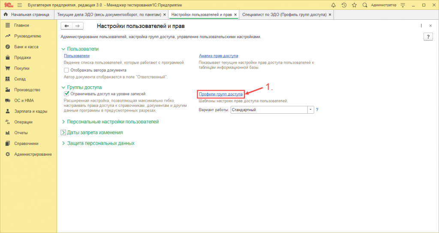439x233 pixels.
Task: Open service settings icon next to Администратор
Action: (403, 5)
